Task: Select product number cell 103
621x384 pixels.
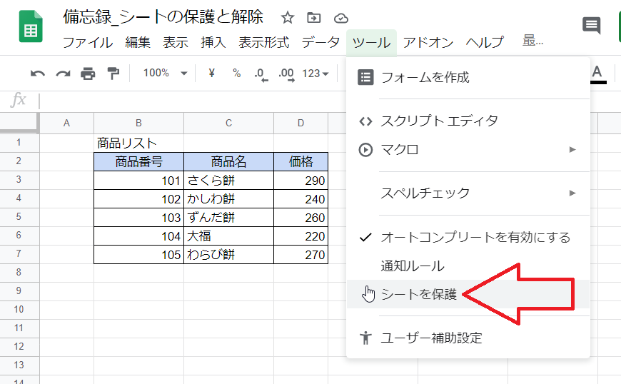Action: coord(138,217)
